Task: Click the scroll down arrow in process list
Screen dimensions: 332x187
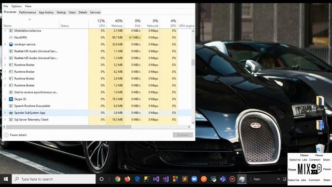Action: point(193,123)
